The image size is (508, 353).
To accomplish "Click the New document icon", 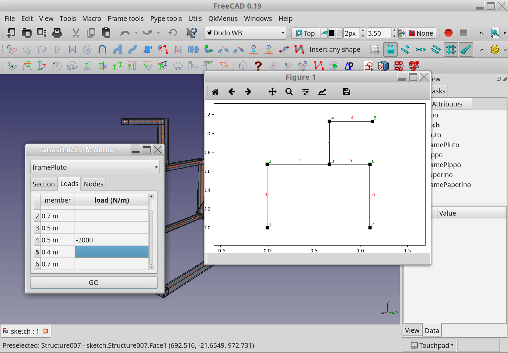I will click(x=11, y=33).
